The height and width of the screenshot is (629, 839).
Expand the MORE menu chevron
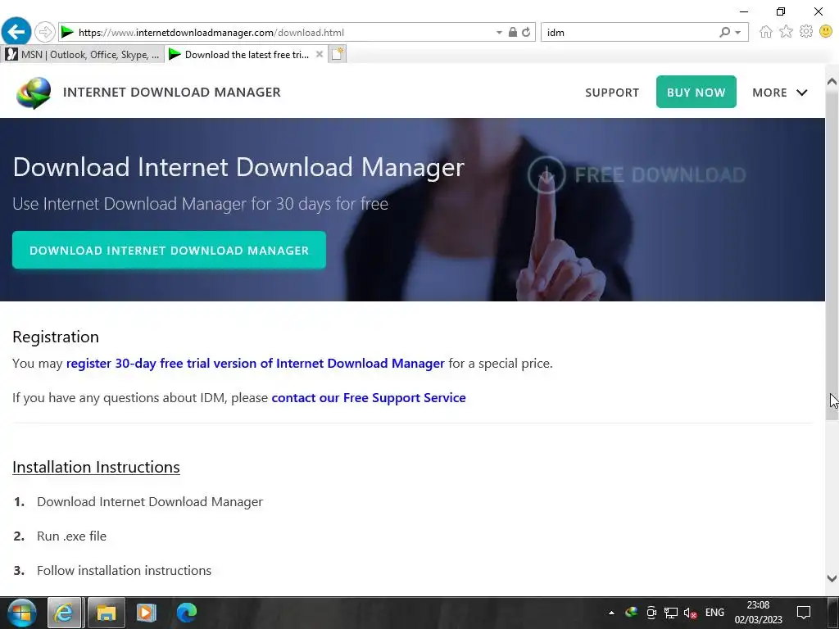pyautogui.click(x=801, y=93)
